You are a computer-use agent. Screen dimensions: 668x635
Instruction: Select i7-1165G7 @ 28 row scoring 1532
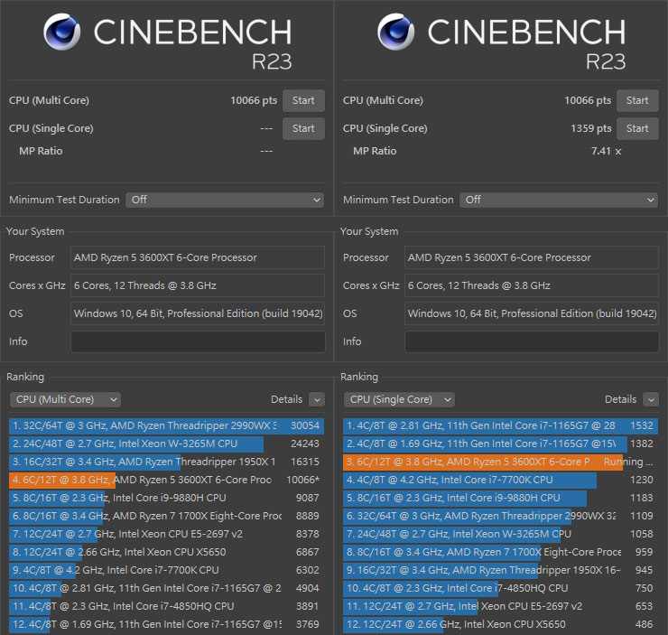click(x=500, y=425)
